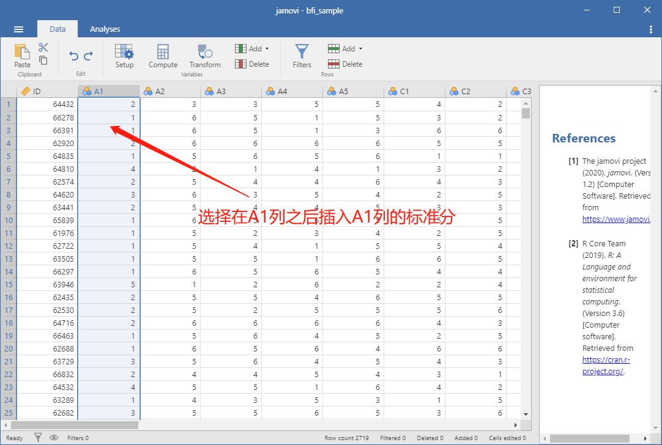Open the cran.r-project.org link
The width and height of the screenshot is (662, 445).
pos(606,366)
